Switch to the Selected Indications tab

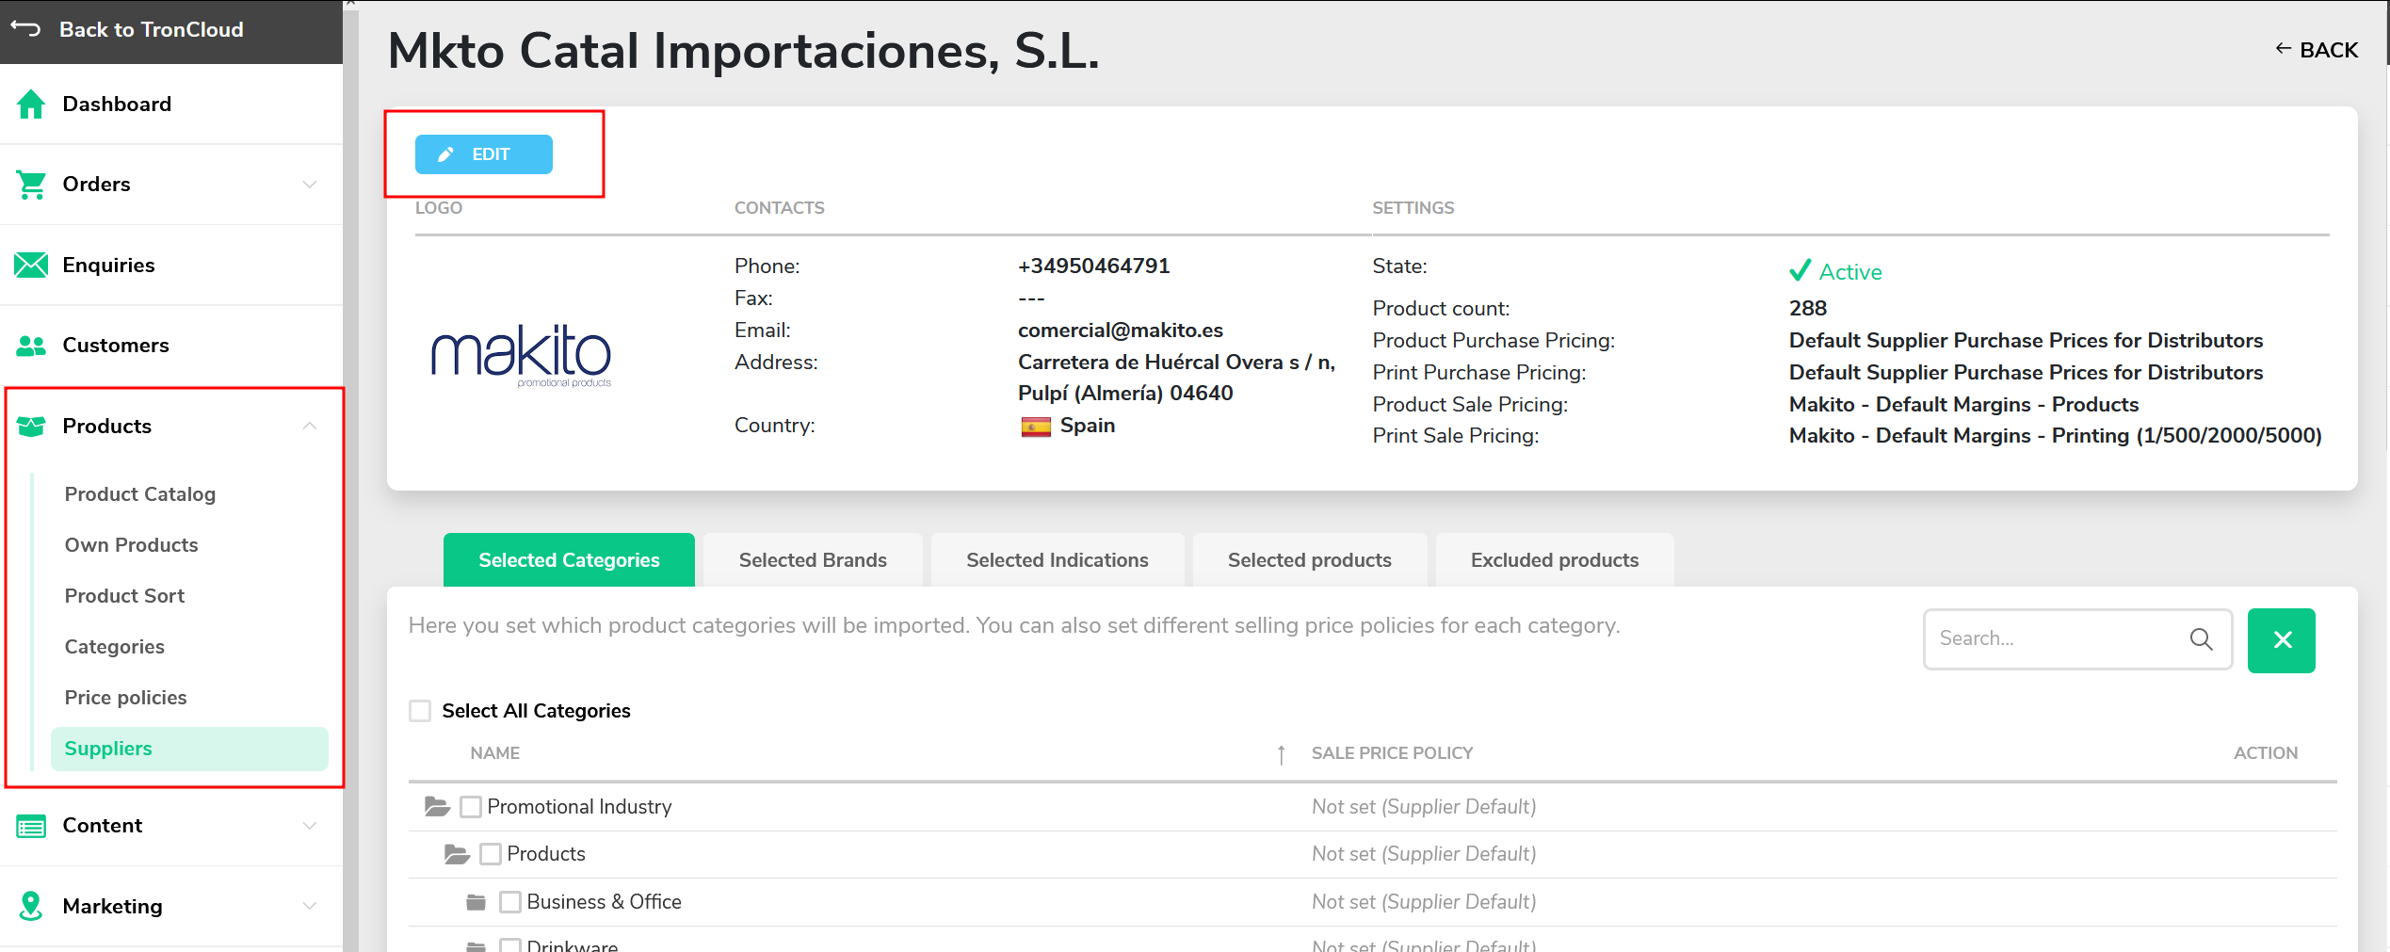click(1058, 560)
